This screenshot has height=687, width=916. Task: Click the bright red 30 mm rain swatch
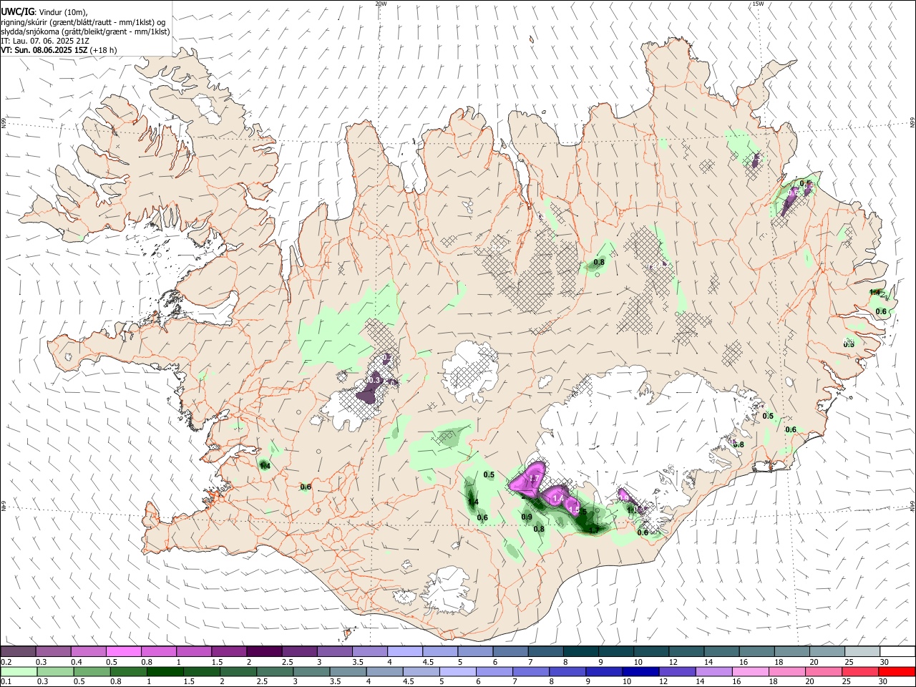point(897,671)
